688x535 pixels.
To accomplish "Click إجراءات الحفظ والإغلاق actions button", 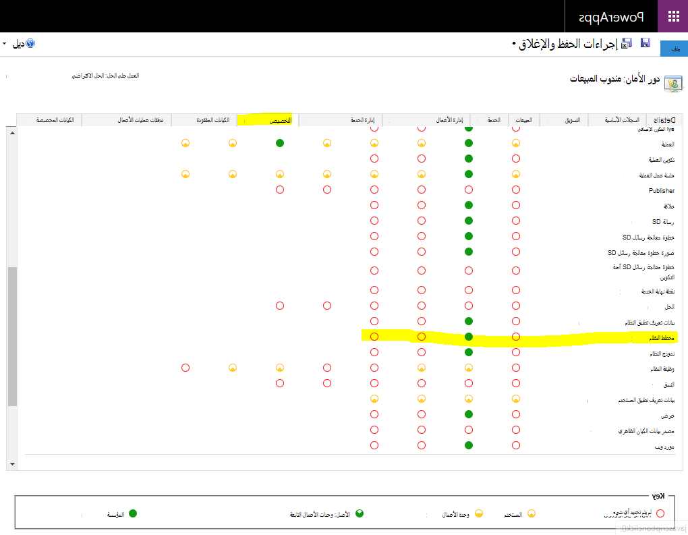I will coord(565,44).
